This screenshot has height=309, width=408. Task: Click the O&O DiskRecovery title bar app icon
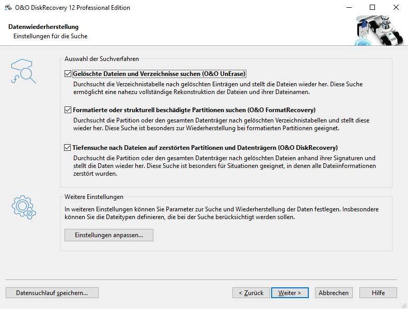(8, 8)
